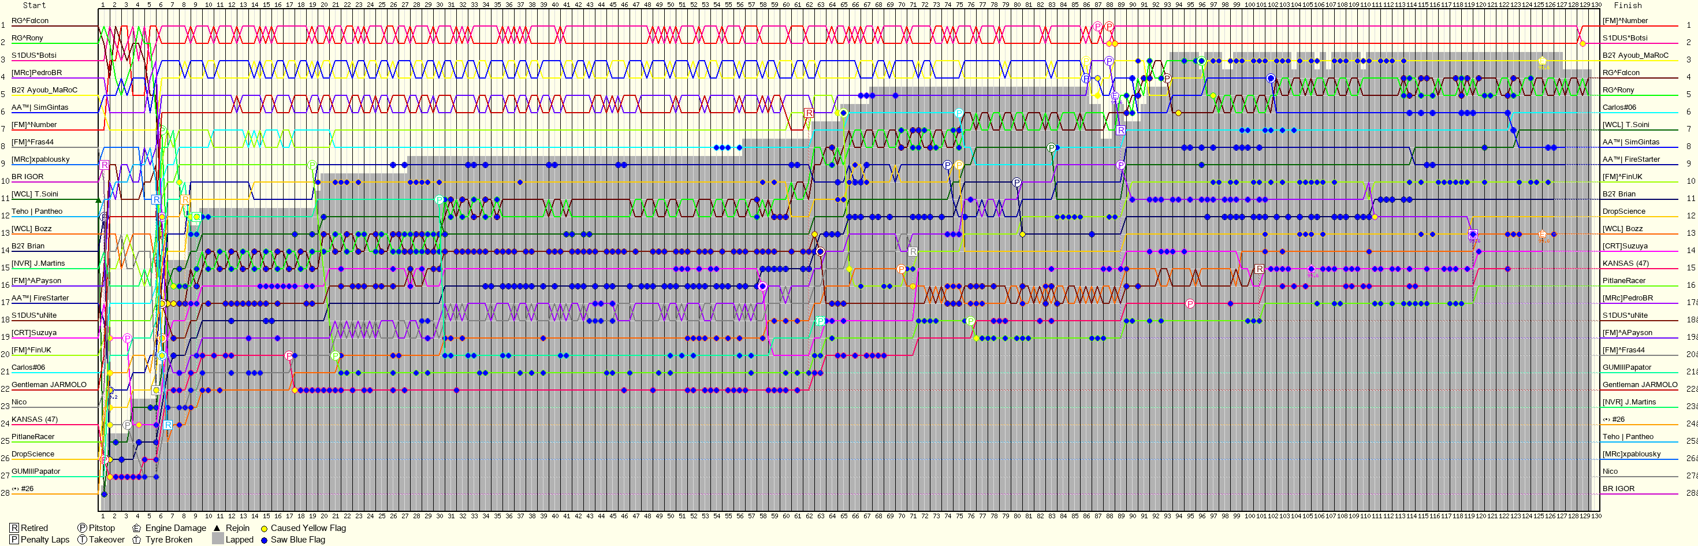Click finish name Carlos#06
1698x546 pixels.
click(1619, 107)
